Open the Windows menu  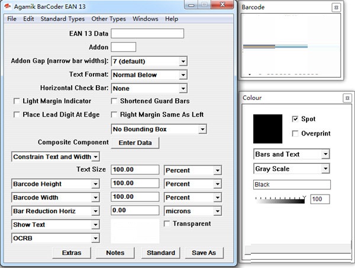tap(146, 19)
